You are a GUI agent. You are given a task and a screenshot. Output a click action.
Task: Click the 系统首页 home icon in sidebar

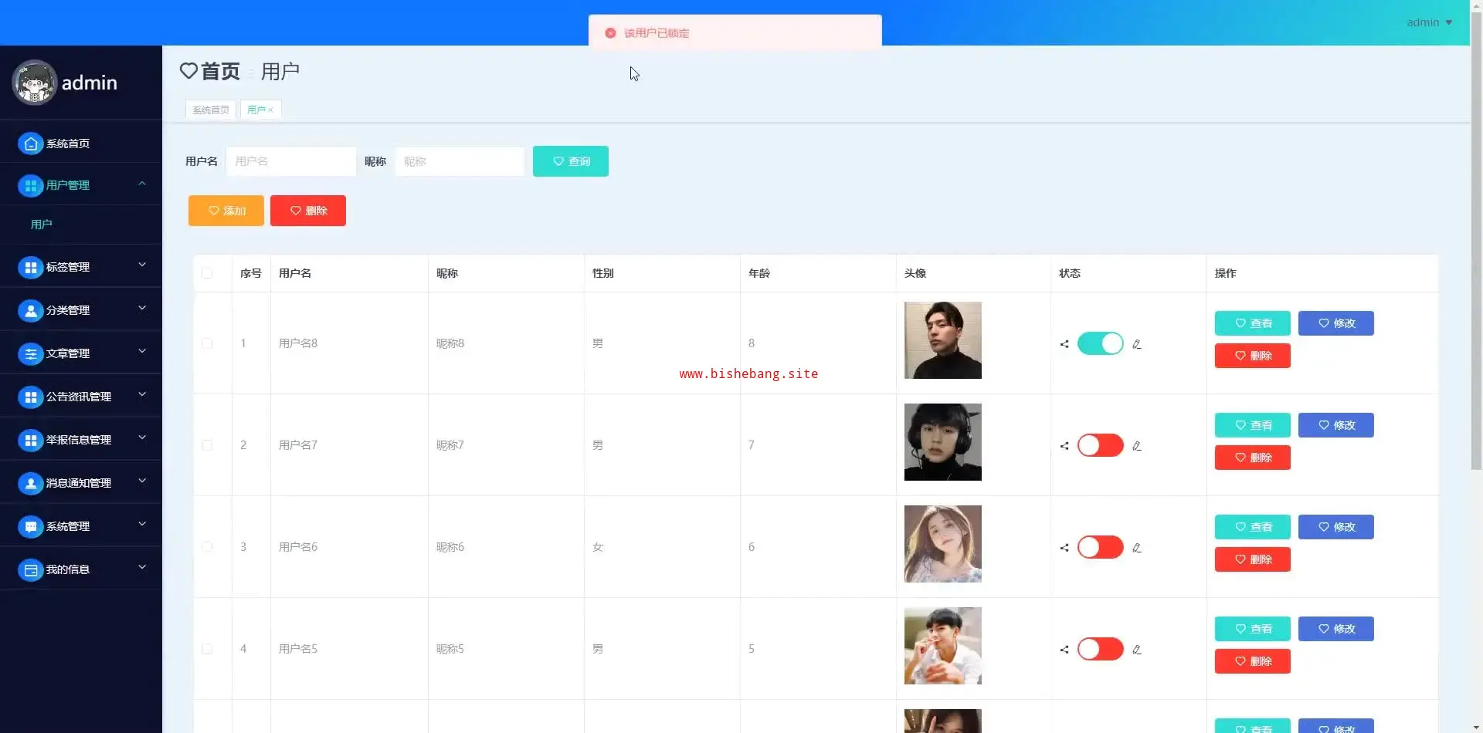(x=30, y=144)
